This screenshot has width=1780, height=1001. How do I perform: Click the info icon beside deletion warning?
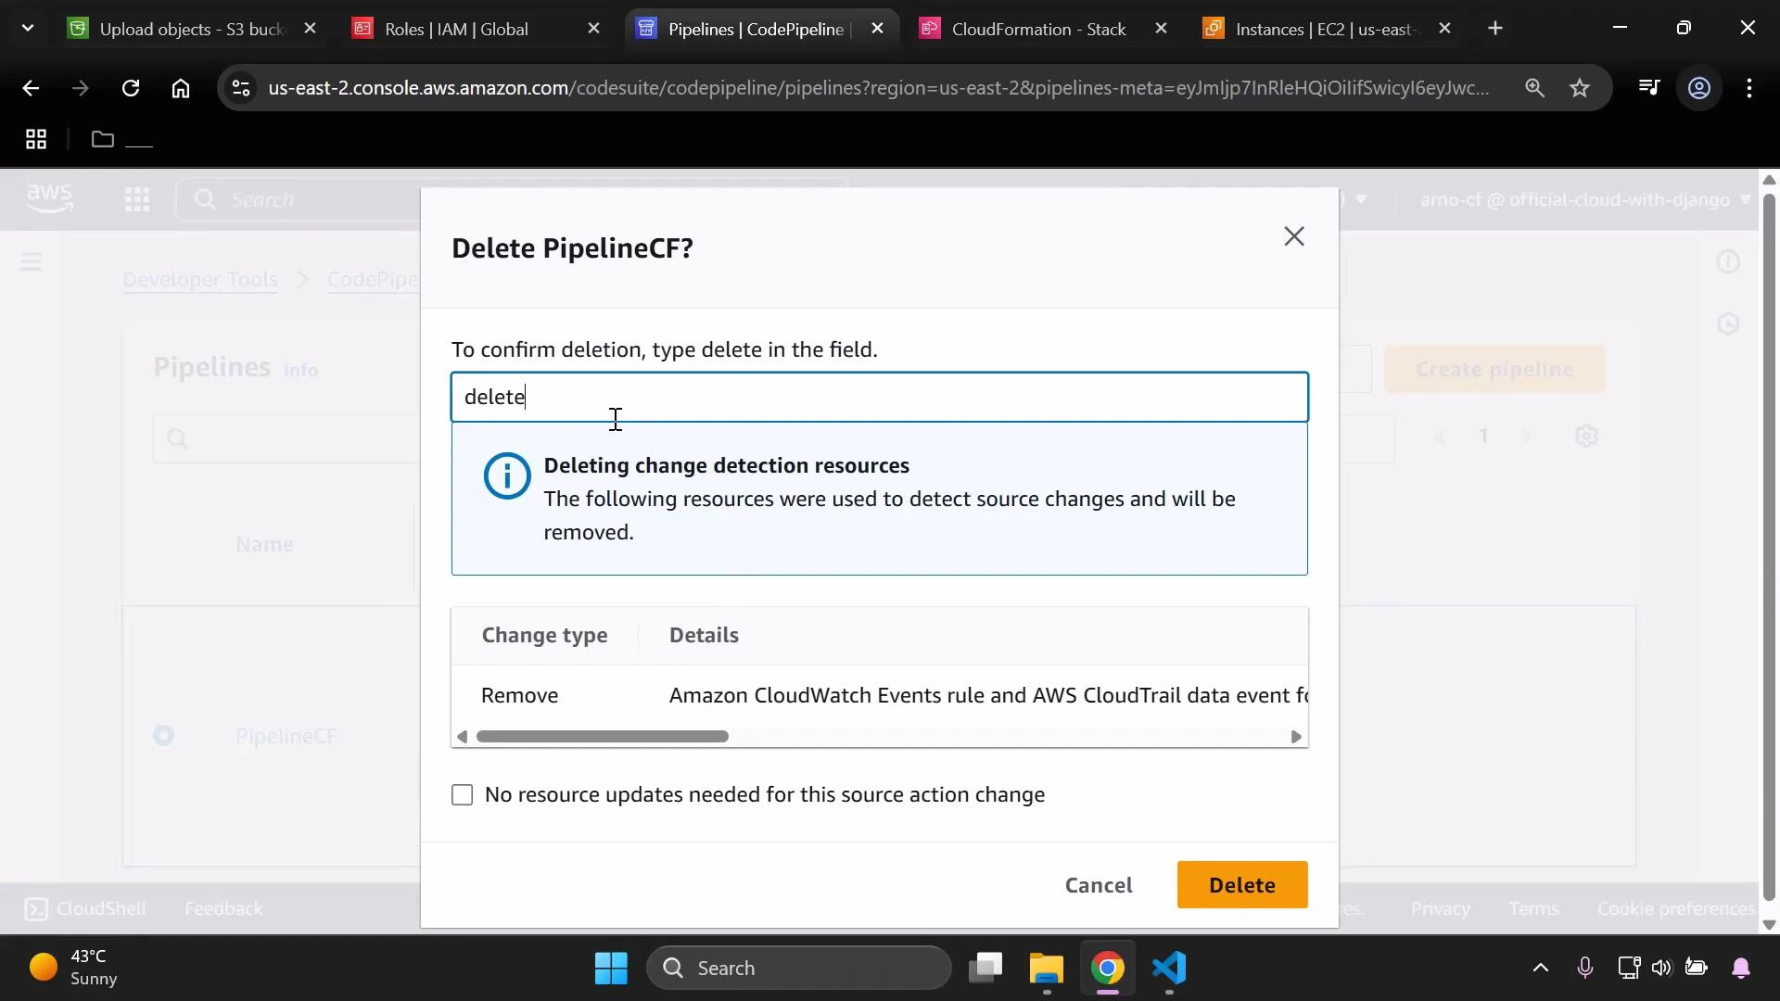point(506,475)
